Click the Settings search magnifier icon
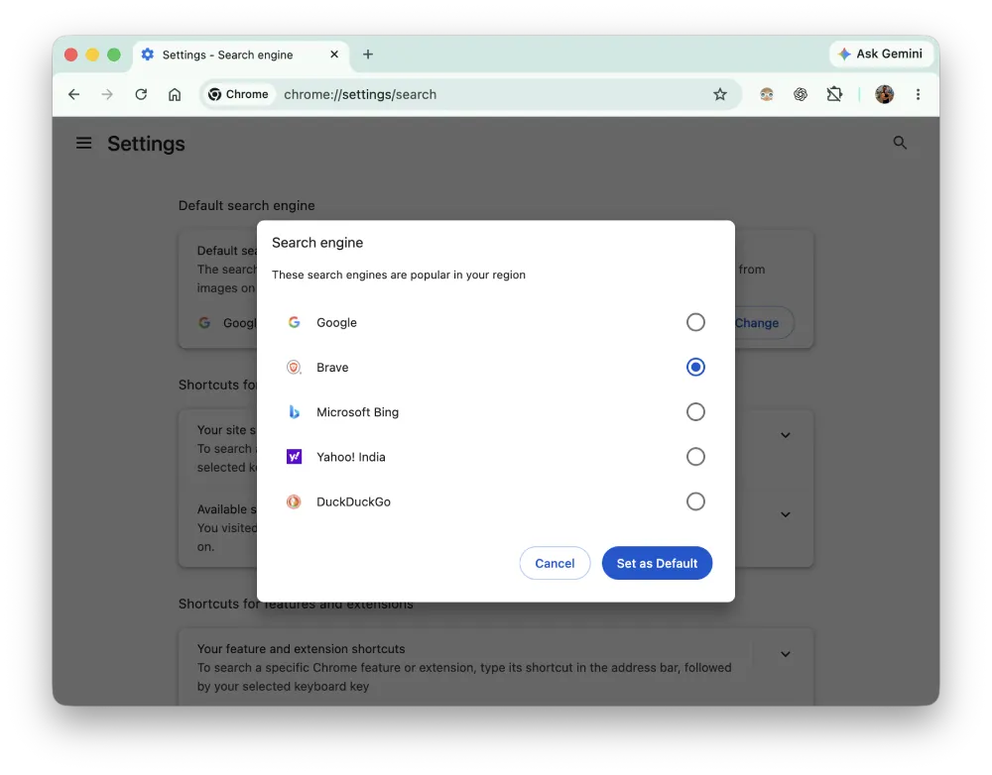The image size is (992, 775). point(900,143)
